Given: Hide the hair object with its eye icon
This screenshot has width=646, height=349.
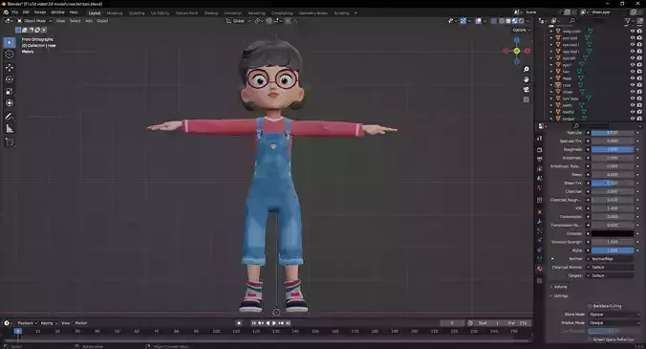Looking at the screenshot, I should click(x=633, y=72).
